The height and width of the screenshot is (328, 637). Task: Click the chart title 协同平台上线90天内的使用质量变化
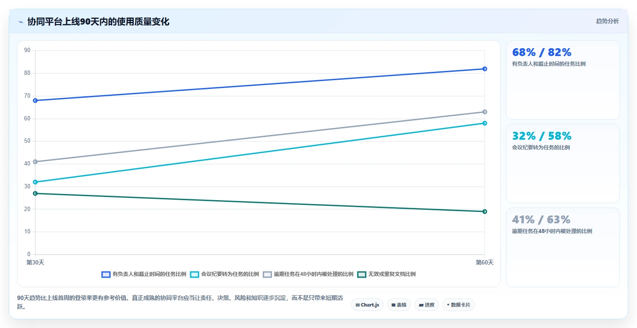tap(98, 21)
